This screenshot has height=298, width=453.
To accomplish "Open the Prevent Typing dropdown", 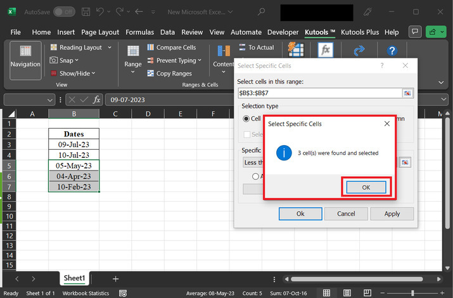I will tap(200, 61).
